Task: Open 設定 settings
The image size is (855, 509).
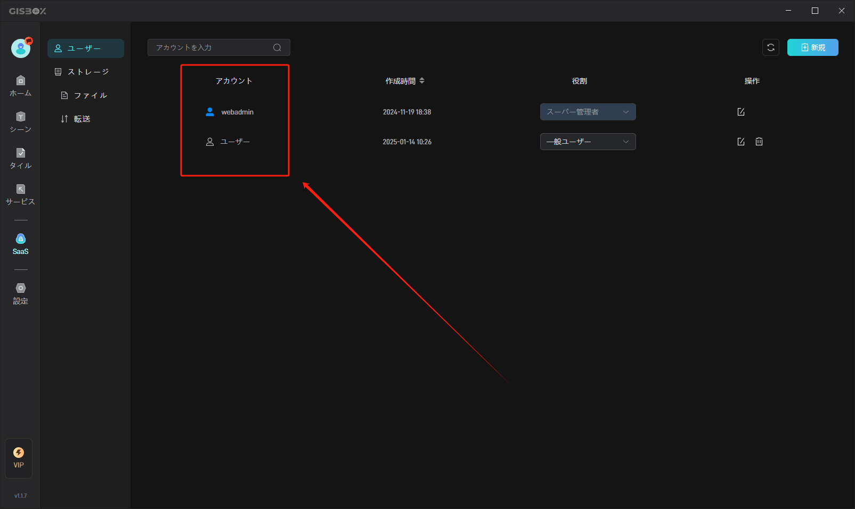Action: [21, 294]
